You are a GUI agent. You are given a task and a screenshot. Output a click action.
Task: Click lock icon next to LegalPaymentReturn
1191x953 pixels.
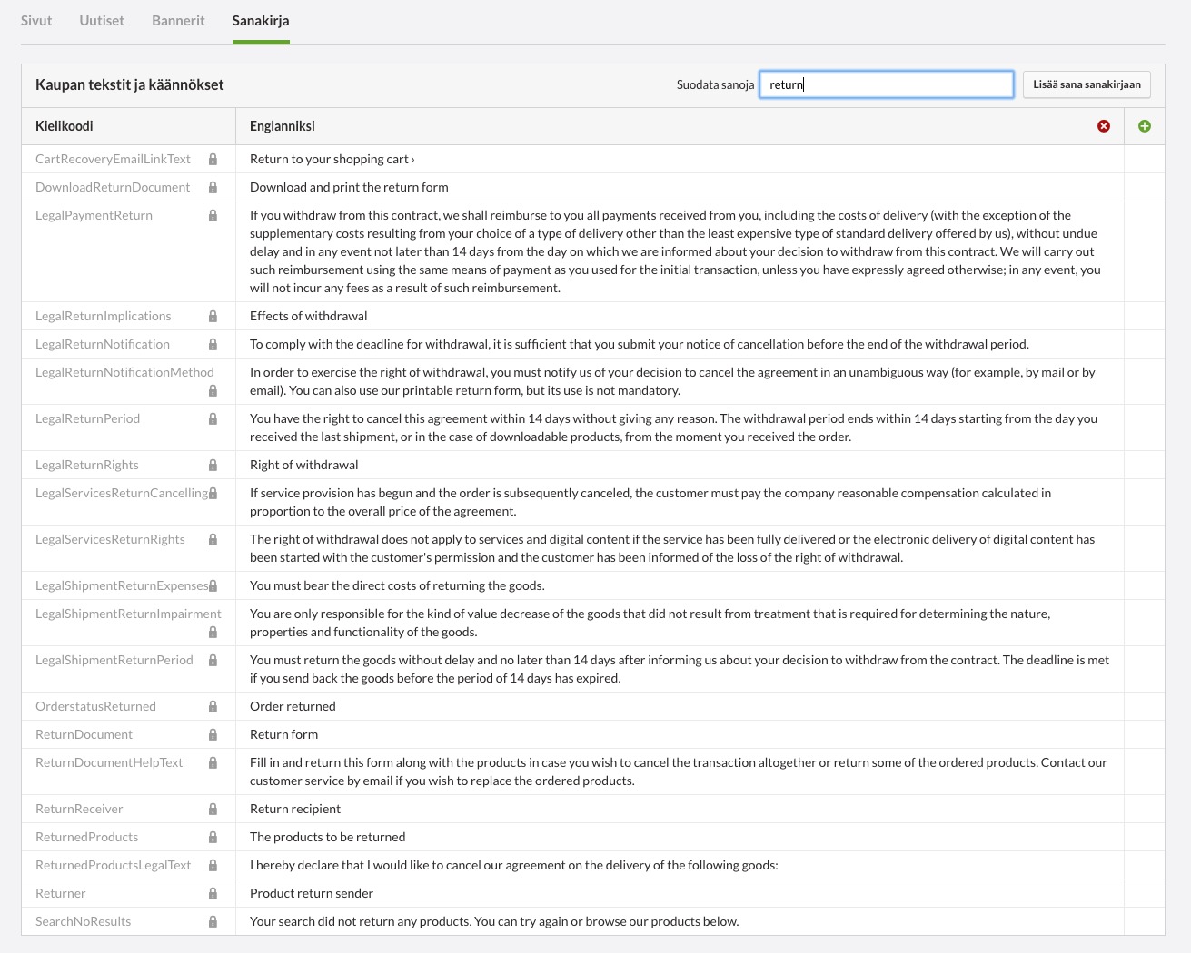click(x=213, y=215)
